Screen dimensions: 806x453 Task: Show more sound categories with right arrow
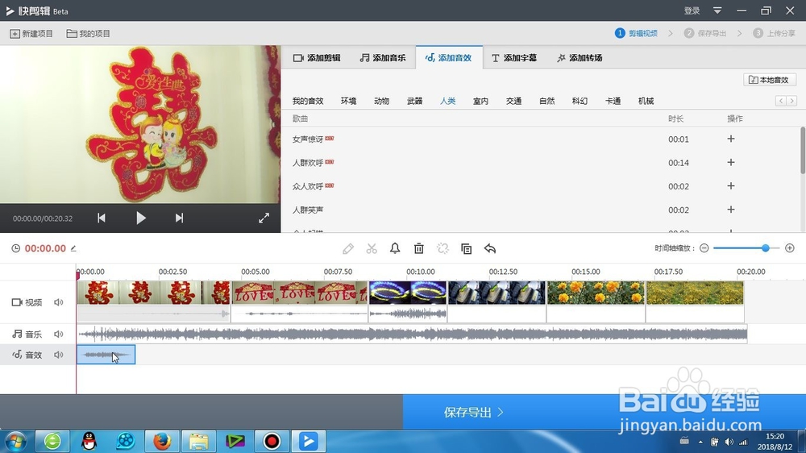coord(792,101)
